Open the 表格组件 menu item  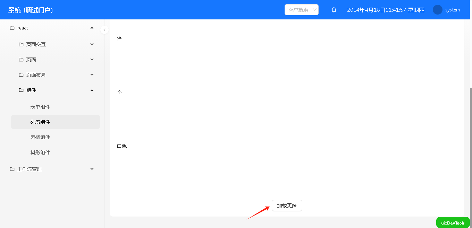click(x=56, y=137)
